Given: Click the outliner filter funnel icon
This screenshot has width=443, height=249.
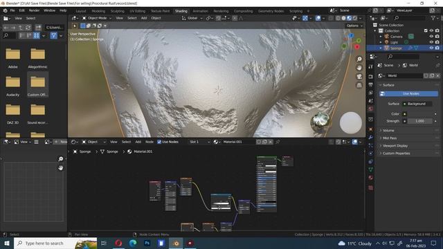Looking at the screenshot, I should (x=433, y=18).
